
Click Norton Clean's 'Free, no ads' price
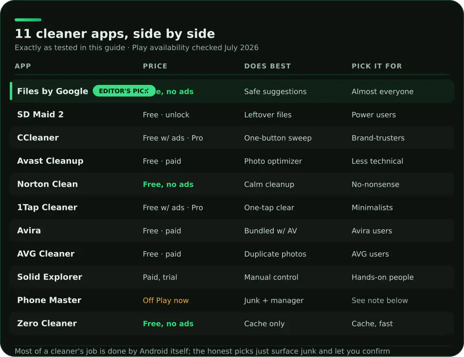(168, 184)
